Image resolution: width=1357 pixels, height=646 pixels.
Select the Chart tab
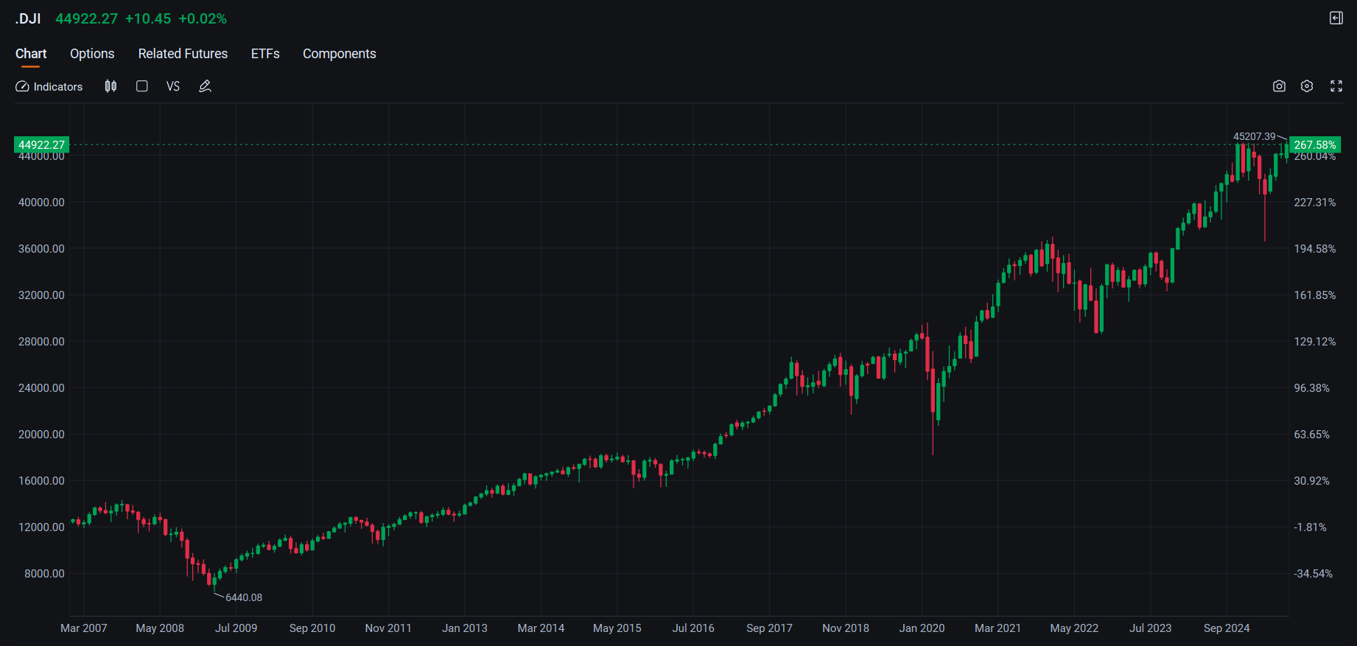(31, 54)
